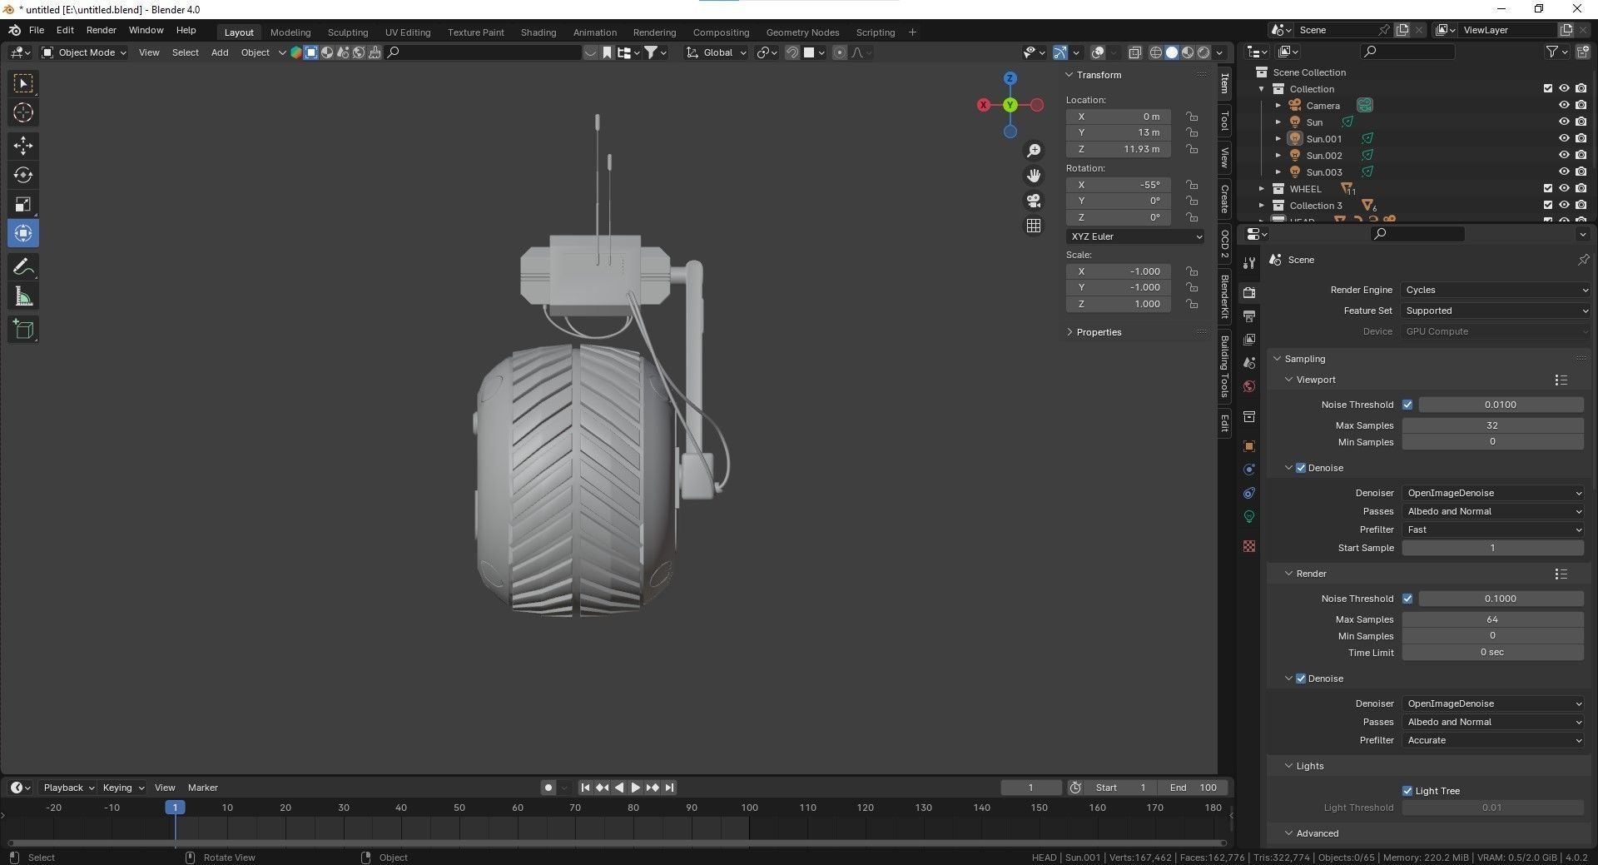The height and width of the screenshot is (865, 1598).
Task: Disable the Viewport Denoise checkbox
Action: coord(1301,468)
